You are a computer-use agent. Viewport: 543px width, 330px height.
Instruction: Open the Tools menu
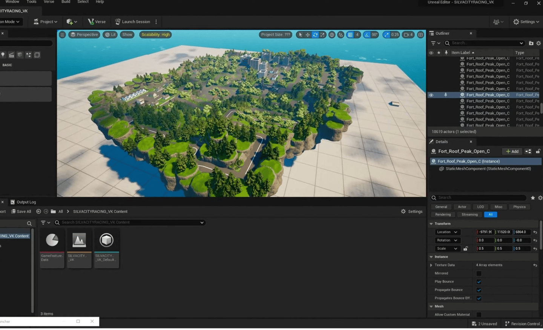[32, 2]
